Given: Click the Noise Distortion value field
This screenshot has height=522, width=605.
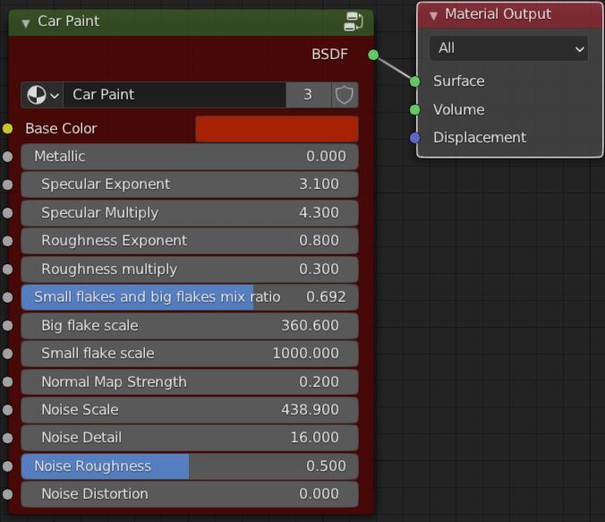Looking at the screenshot, I should [190, 494].
